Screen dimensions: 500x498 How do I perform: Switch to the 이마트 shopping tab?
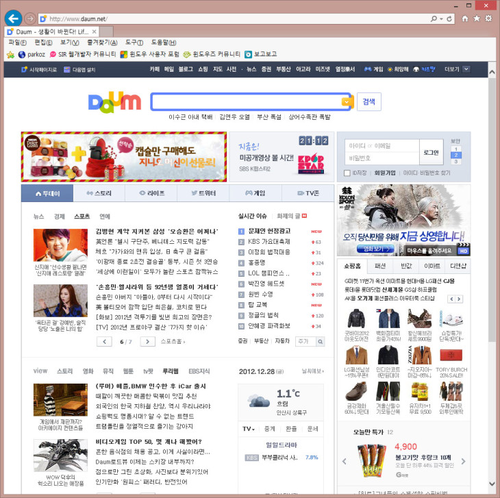coord(432,266)
